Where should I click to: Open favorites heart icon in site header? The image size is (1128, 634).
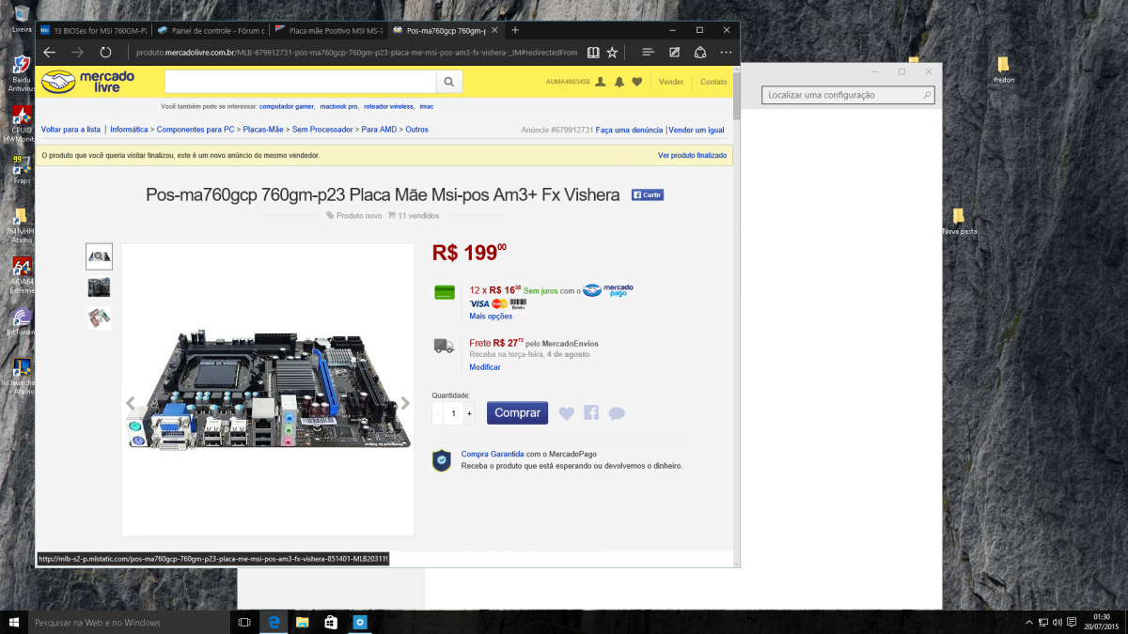pos(636,82)
